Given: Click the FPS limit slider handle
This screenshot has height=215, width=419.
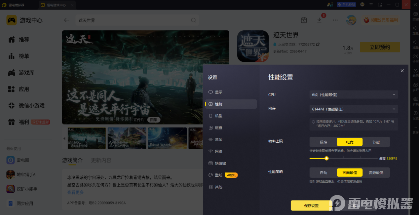Looking at the screenshot, I should pyautogui.click(x=326, y=158).
